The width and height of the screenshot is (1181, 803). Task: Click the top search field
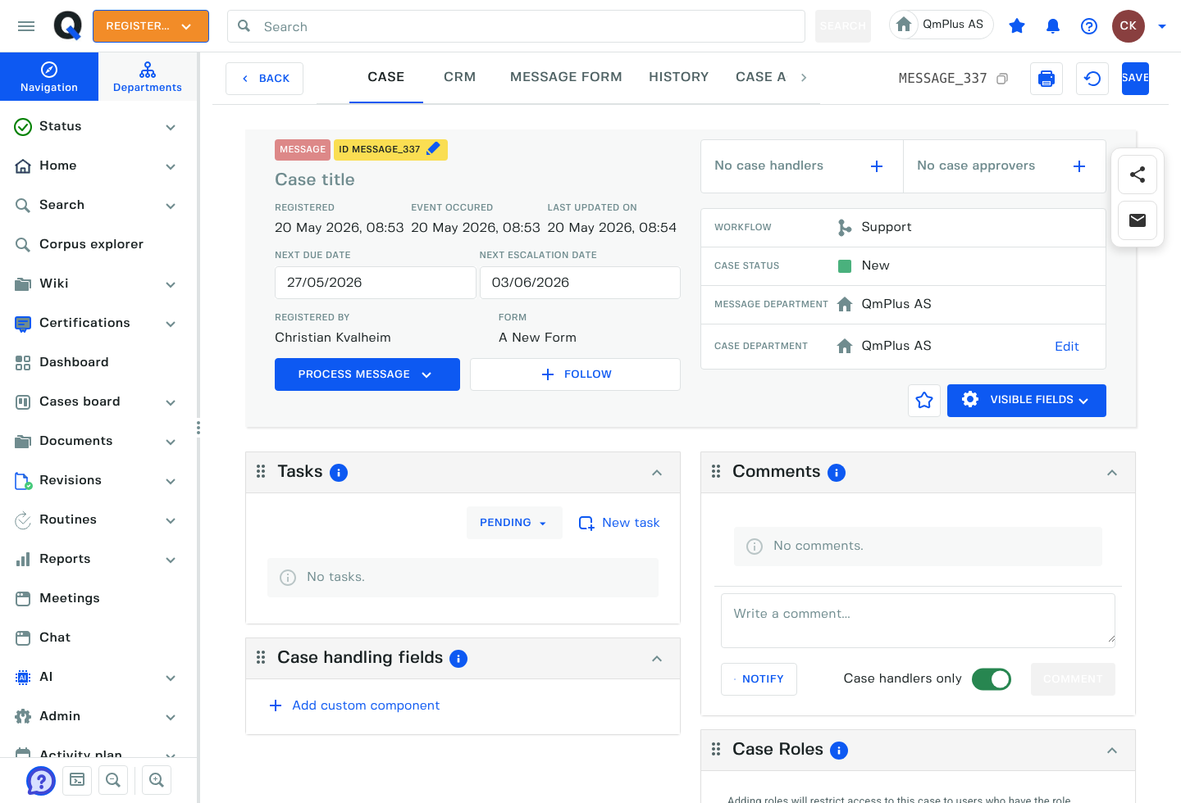pyautogui.click(x=516, y=26)
